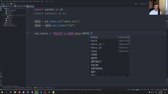Select DATE keyword in completion list
This screenshot has height=94, width=168.
click(109, 58)
